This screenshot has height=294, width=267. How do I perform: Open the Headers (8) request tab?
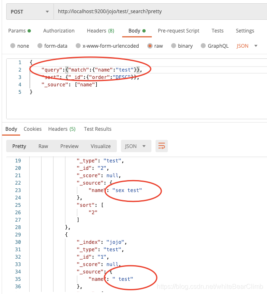tap(100, 31)
